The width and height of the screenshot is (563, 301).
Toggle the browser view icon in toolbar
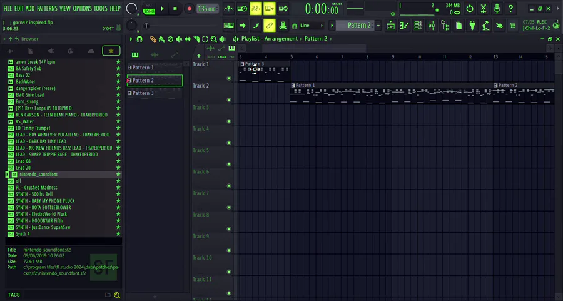pyautogui.click(x=445, y=26)
